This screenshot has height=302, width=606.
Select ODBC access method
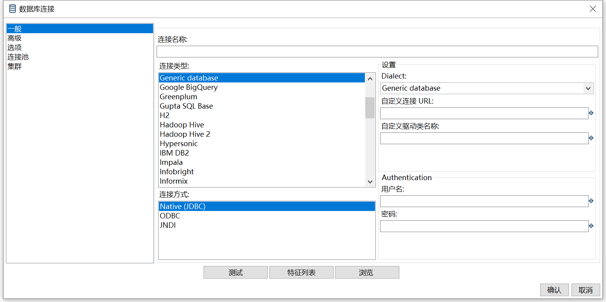[x=267, y=216]
